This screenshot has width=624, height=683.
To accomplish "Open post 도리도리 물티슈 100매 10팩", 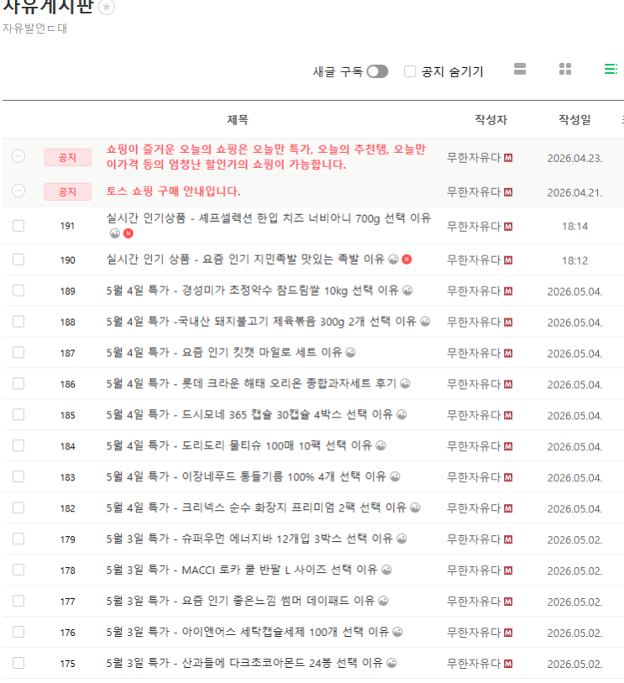I will point(239,445).
